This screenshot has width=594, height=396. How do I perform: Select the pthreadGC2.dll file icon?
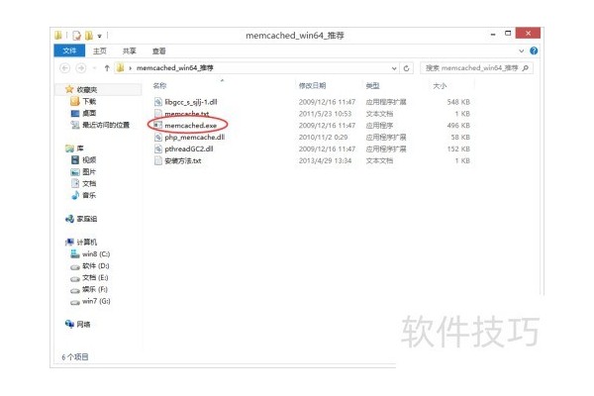(158, 148)
